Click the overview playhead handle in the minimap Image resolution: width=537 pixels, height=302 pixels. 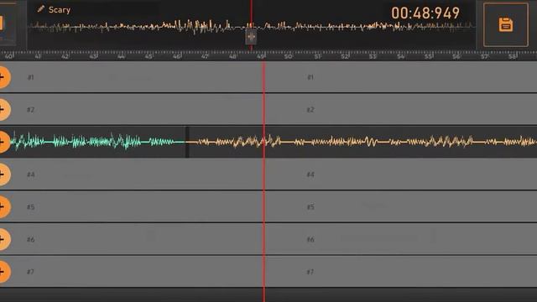[251, 37]
